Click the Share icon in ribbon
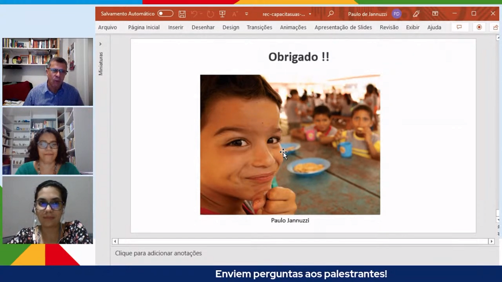Viewport: 502px width, 282px height. click(495, 27)
